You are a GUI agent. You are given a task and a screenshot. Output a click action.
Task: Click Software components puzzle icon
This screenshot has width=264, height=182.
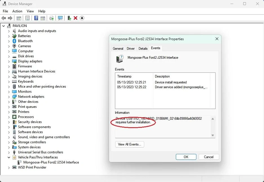pos(14,127)
